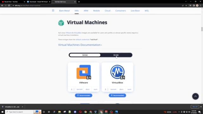
Task: Click the VirtualBox 64-bit logo
Action: [117, 72]
